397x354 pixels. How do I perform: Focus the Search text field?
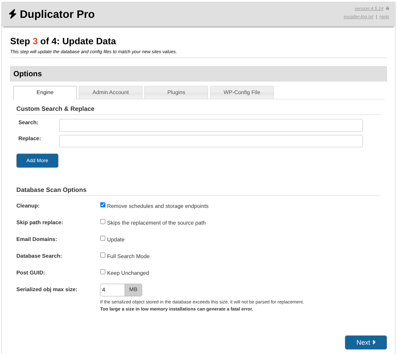211,125
